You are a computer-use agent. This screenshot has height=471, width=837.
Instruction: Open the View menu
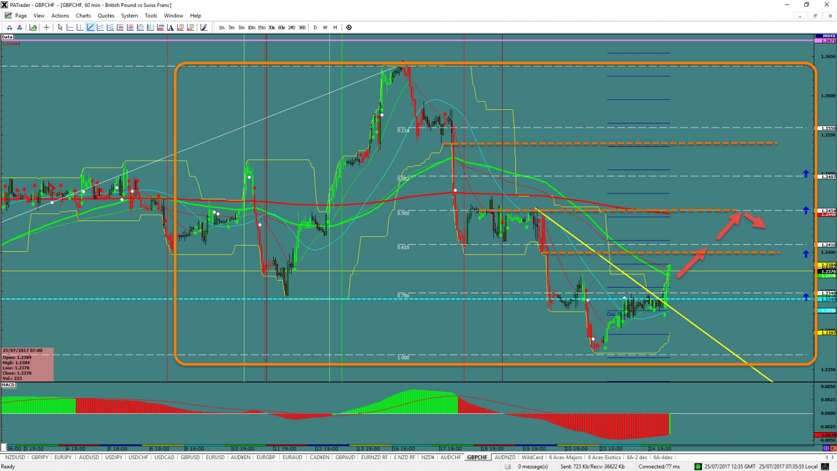(39, 16)
